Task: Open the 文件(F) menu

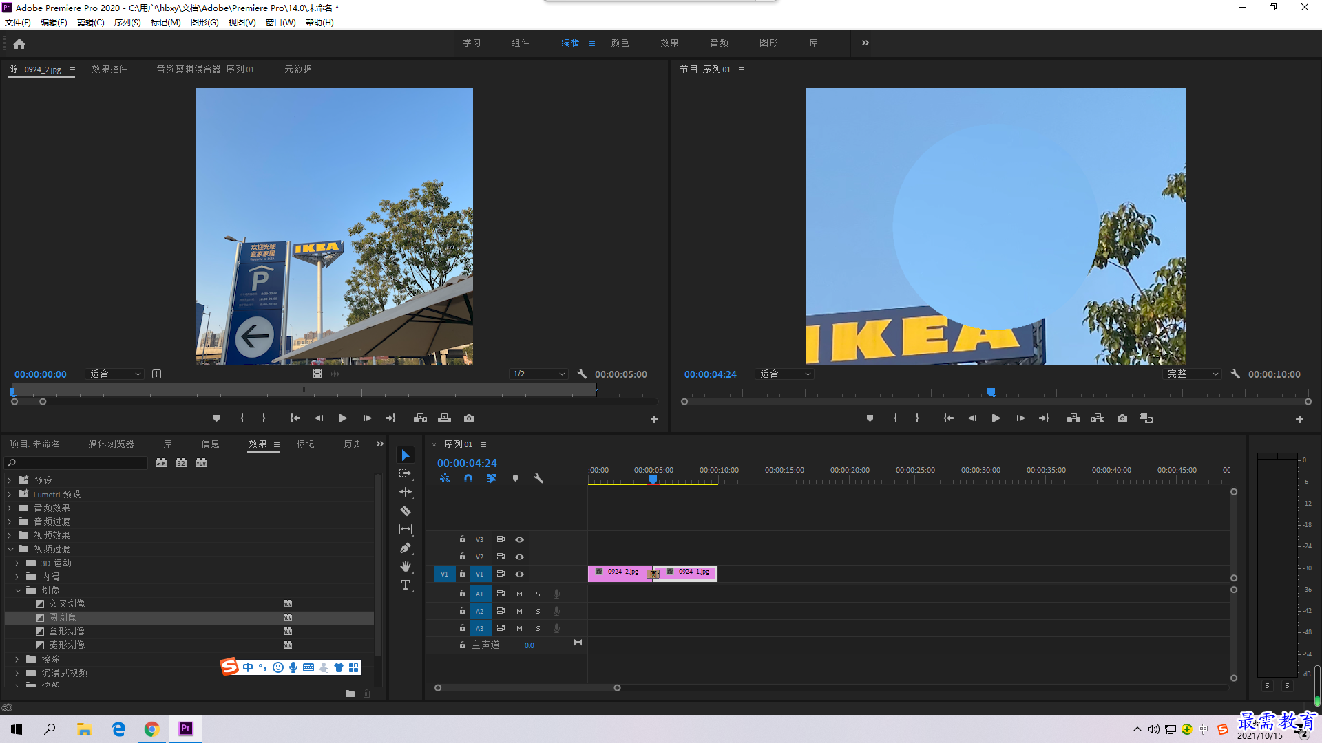Action: 18,23
